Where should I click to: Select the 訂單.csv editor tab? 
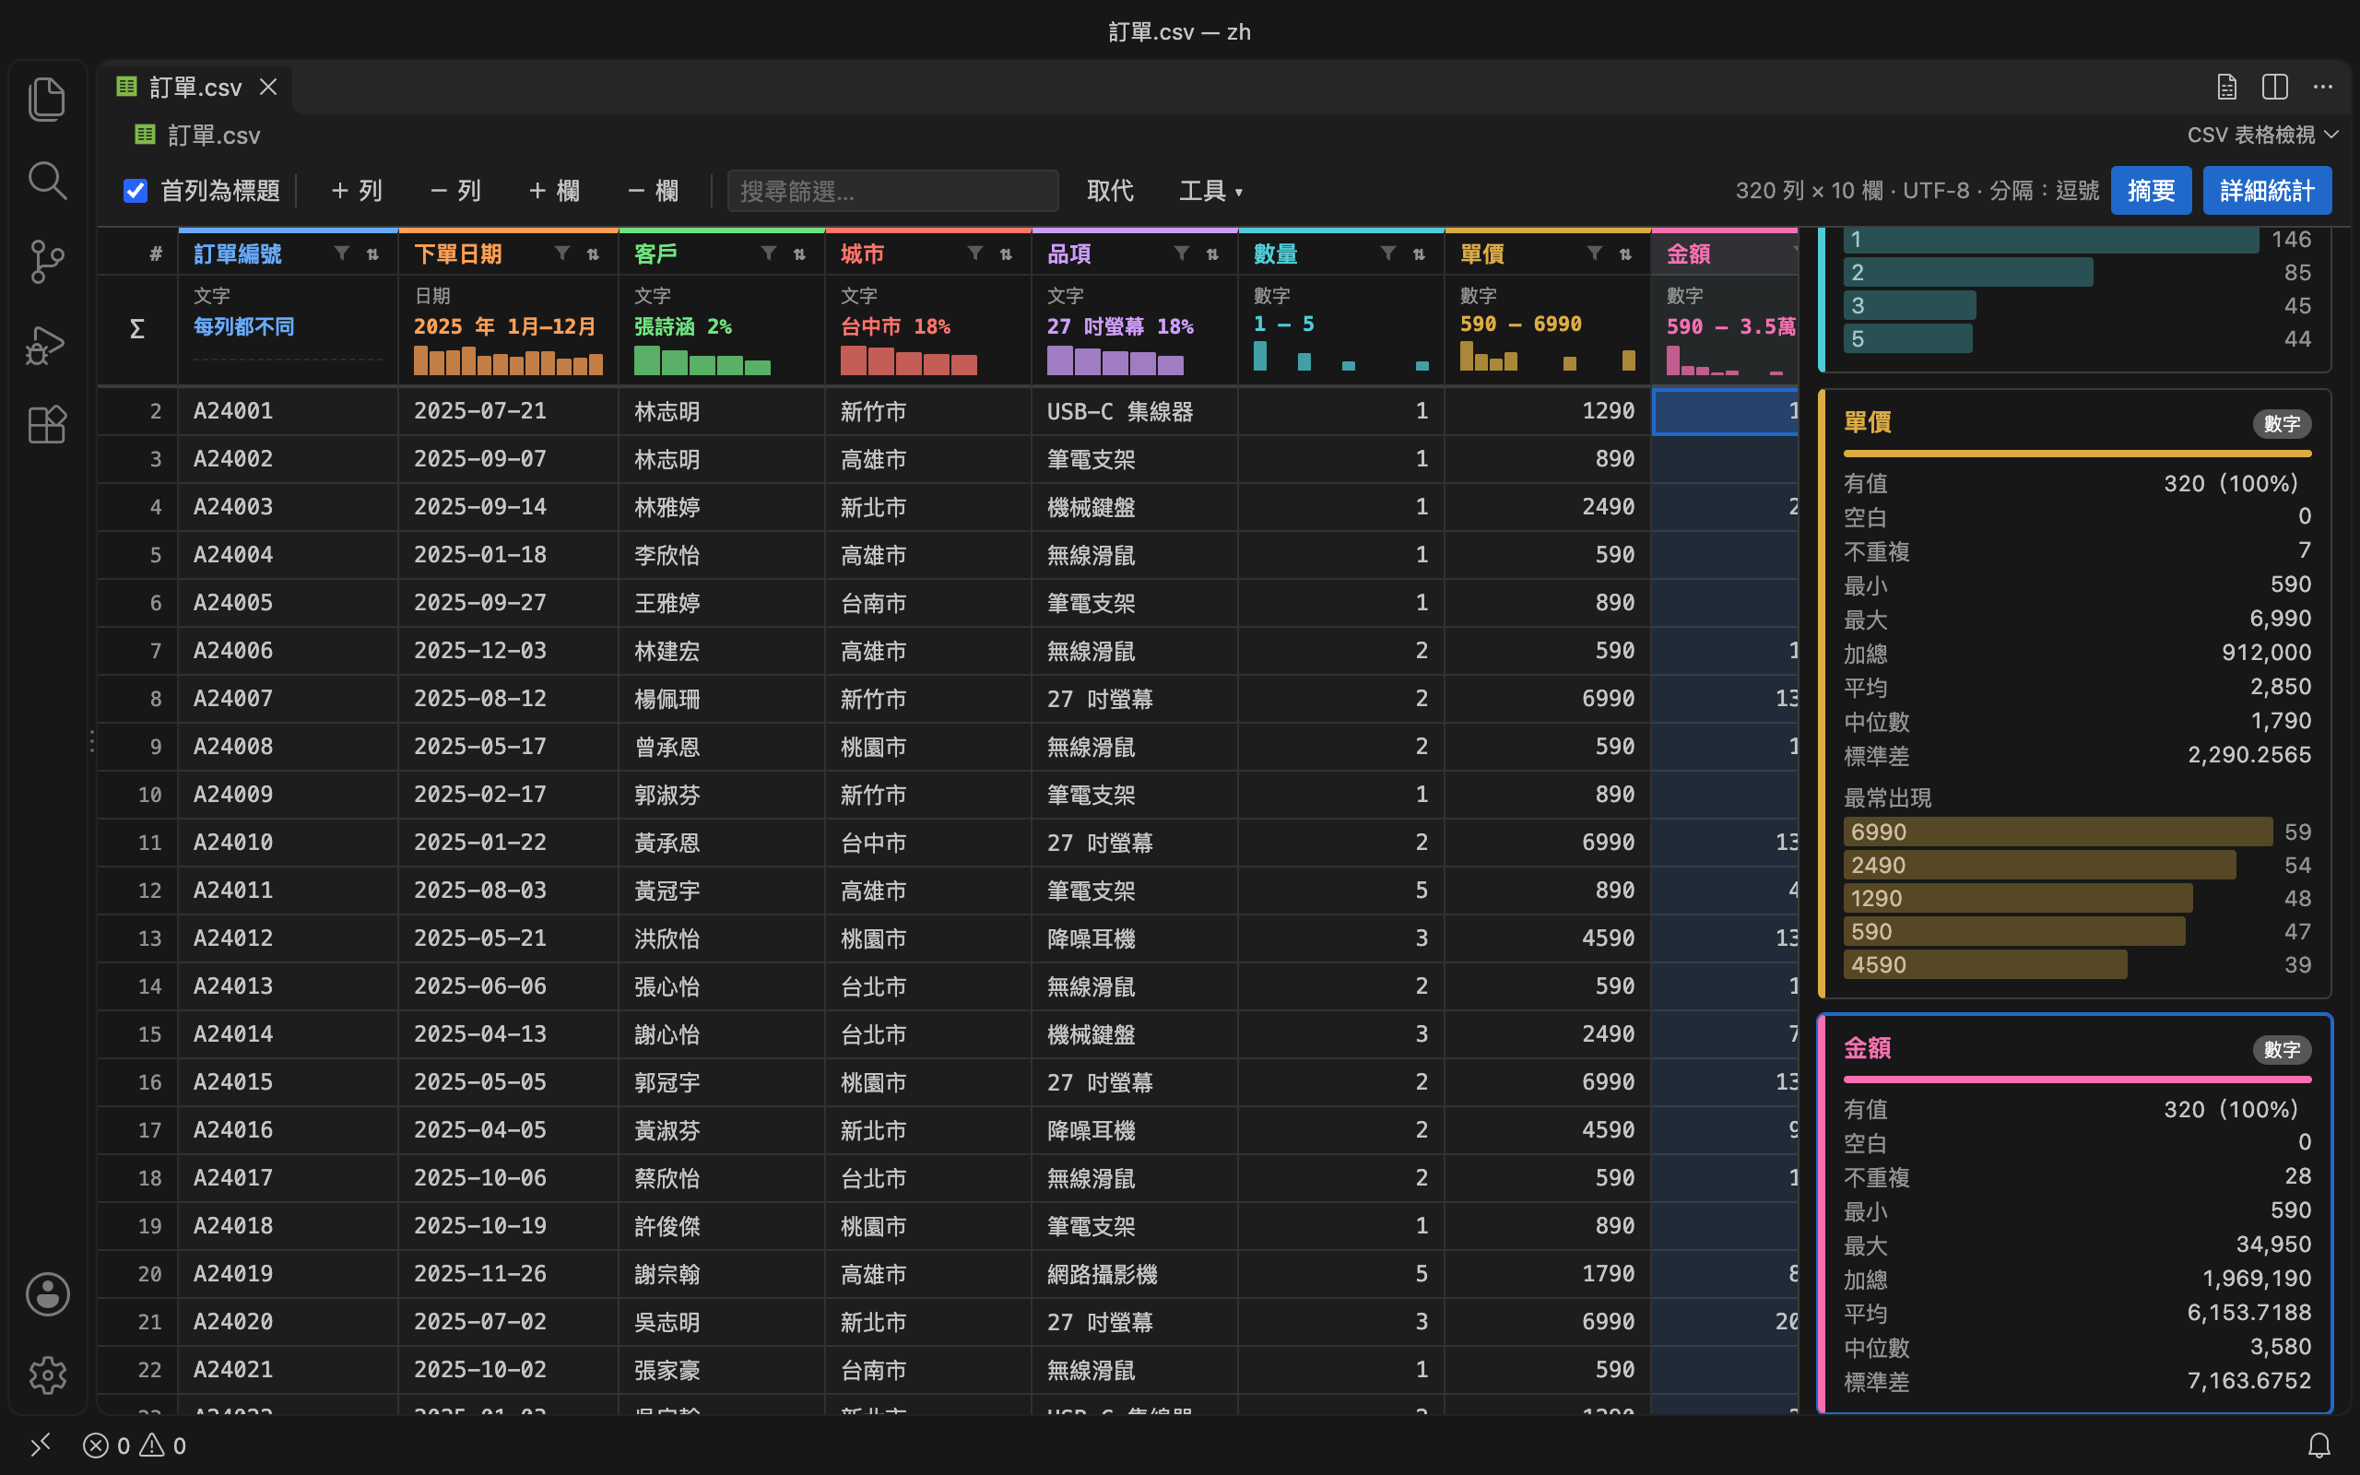tap(195, 87)
